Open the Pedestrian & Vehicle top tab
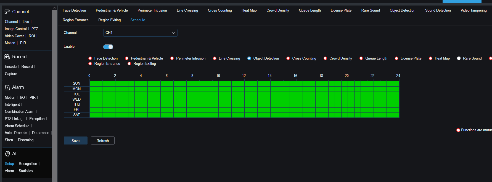The height and width of the screenshot is (182, 492). tap(112, 10)
